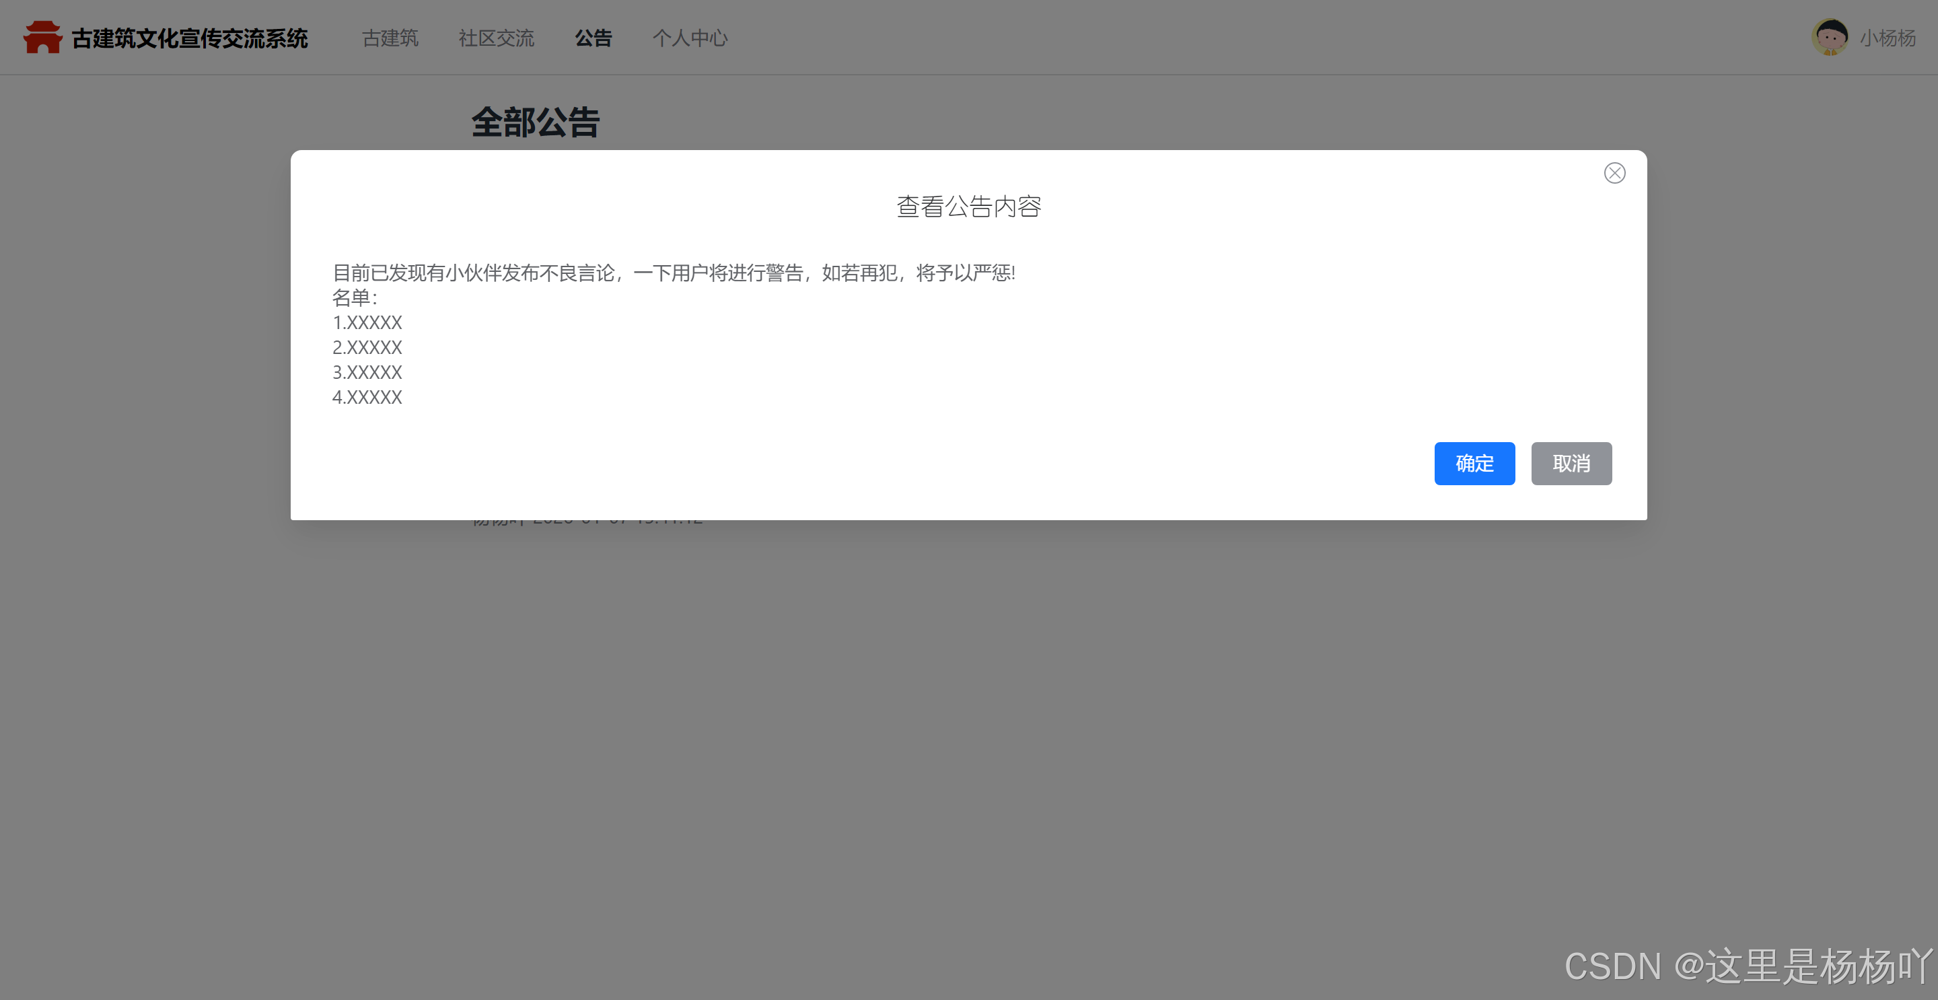Click the red ancient building logo
The width and height of the screenshot is (1938, 1000).
(42, 38)
